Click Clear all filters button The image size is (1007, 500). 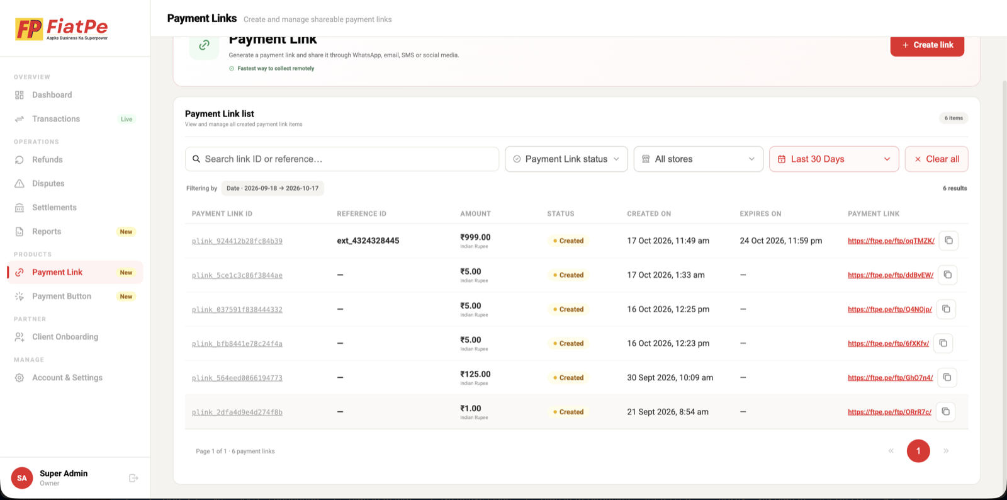tap(937, 159)
